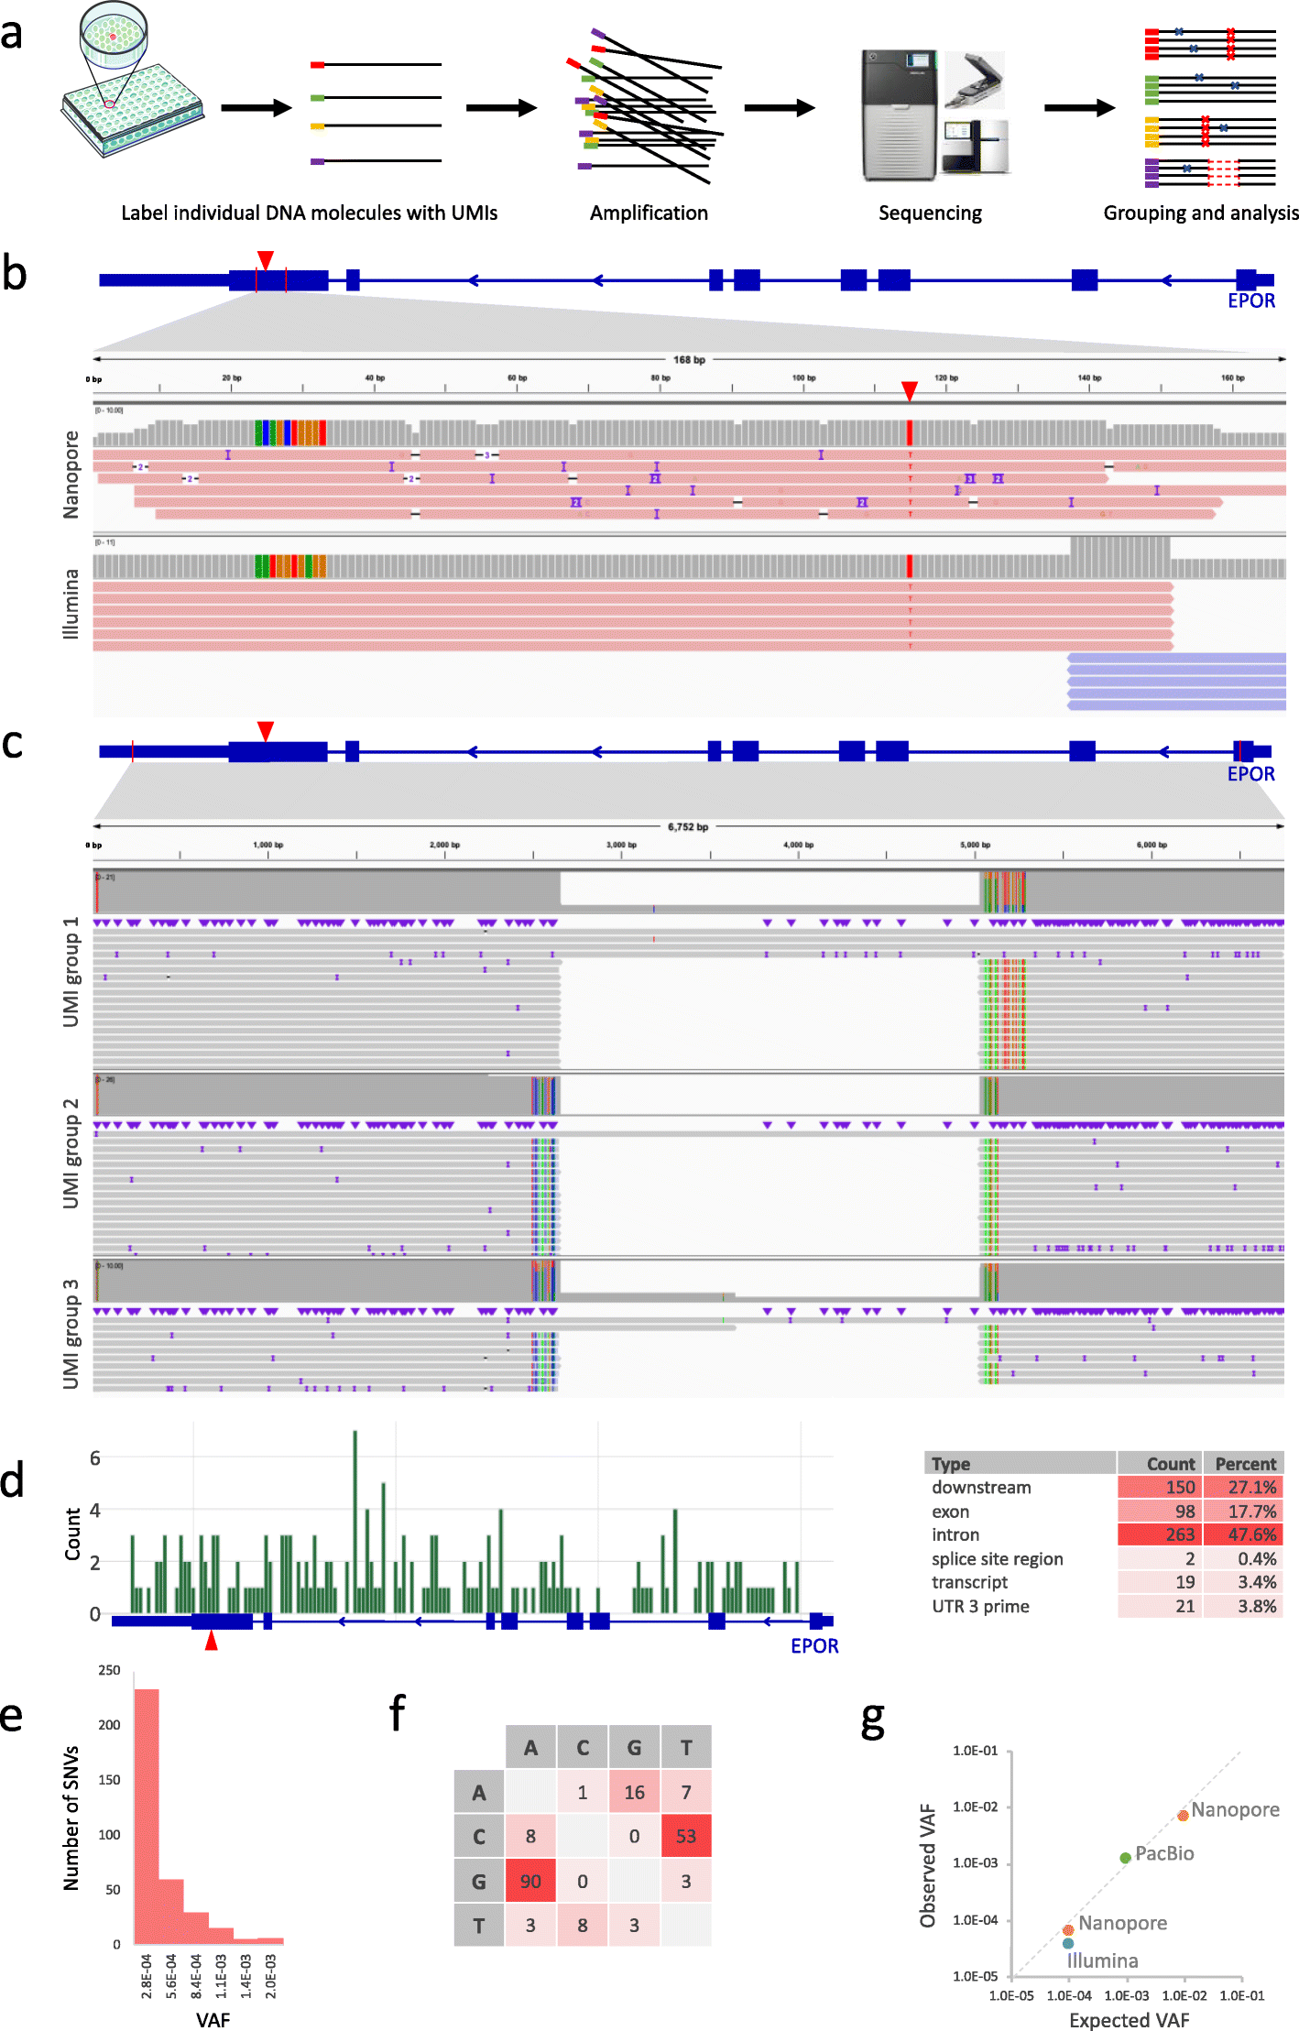Click the sequencing machines image in panel a
The width and height of the screenshot is (1299, 2031).
tap(935, 115)
